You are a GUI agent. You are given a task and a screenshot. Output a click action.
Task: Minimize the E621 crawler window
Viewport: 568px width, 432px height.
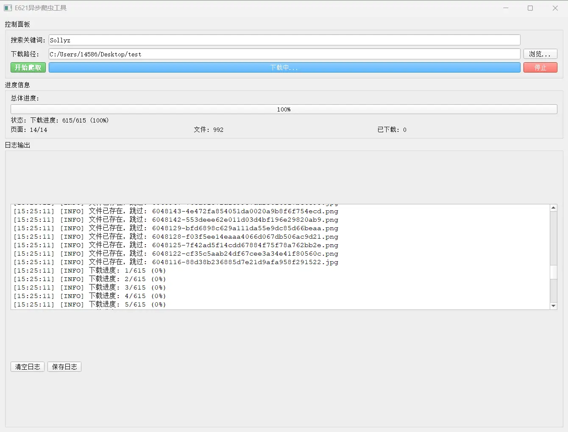pyautogui.click(x=506, y=8)
